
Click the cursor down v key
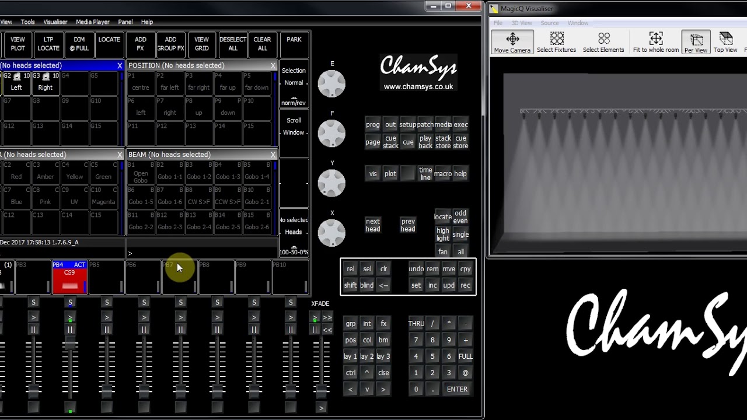[x=366, y=389]
